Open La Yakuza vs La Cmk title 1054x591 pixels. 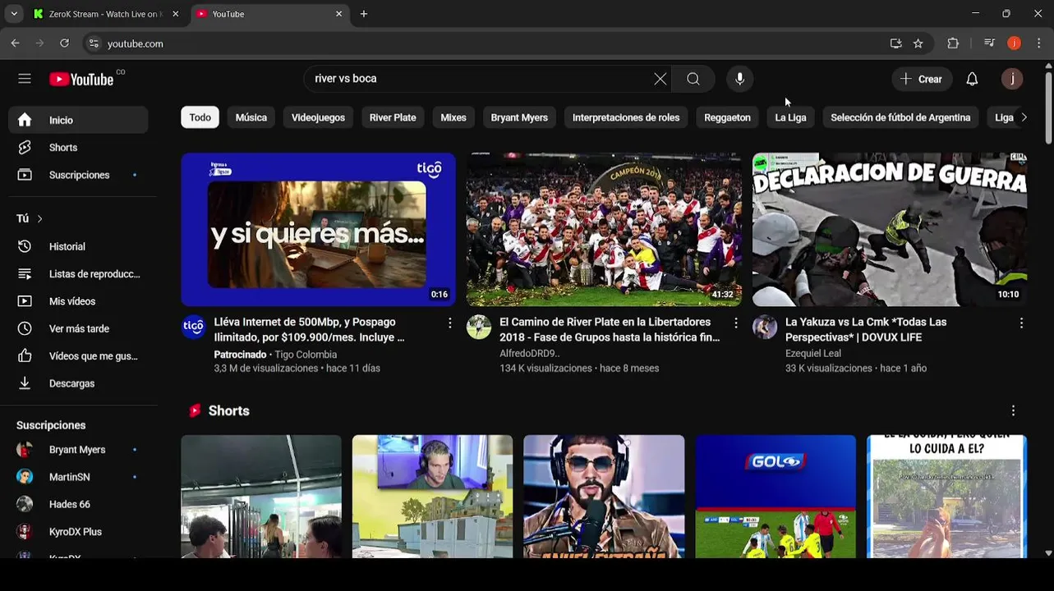866,330
